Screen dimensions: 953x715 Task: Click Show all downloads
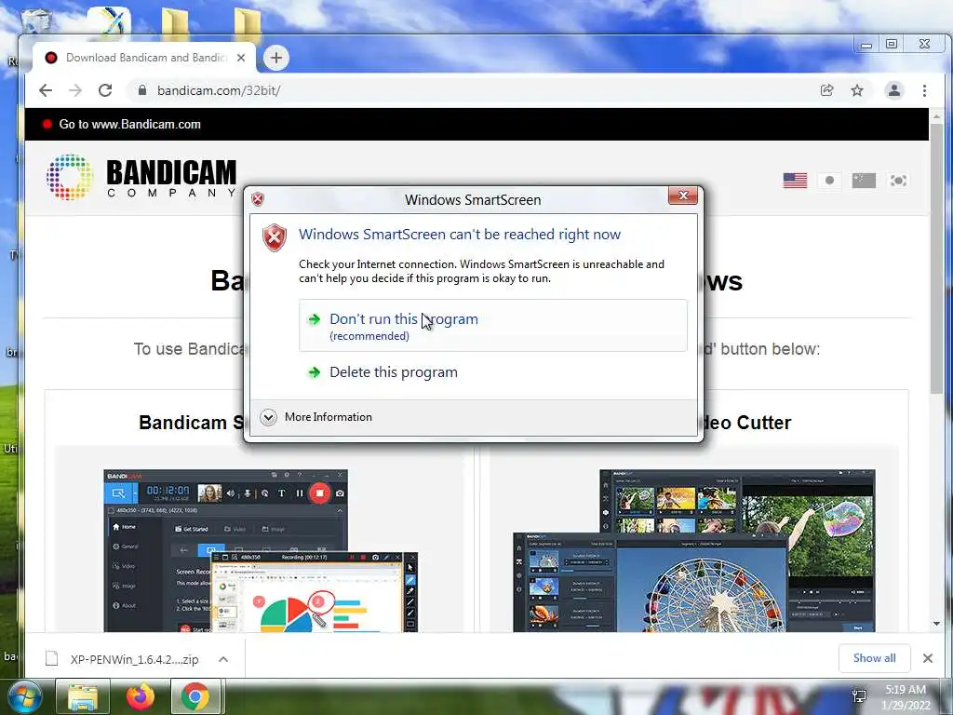874,658
